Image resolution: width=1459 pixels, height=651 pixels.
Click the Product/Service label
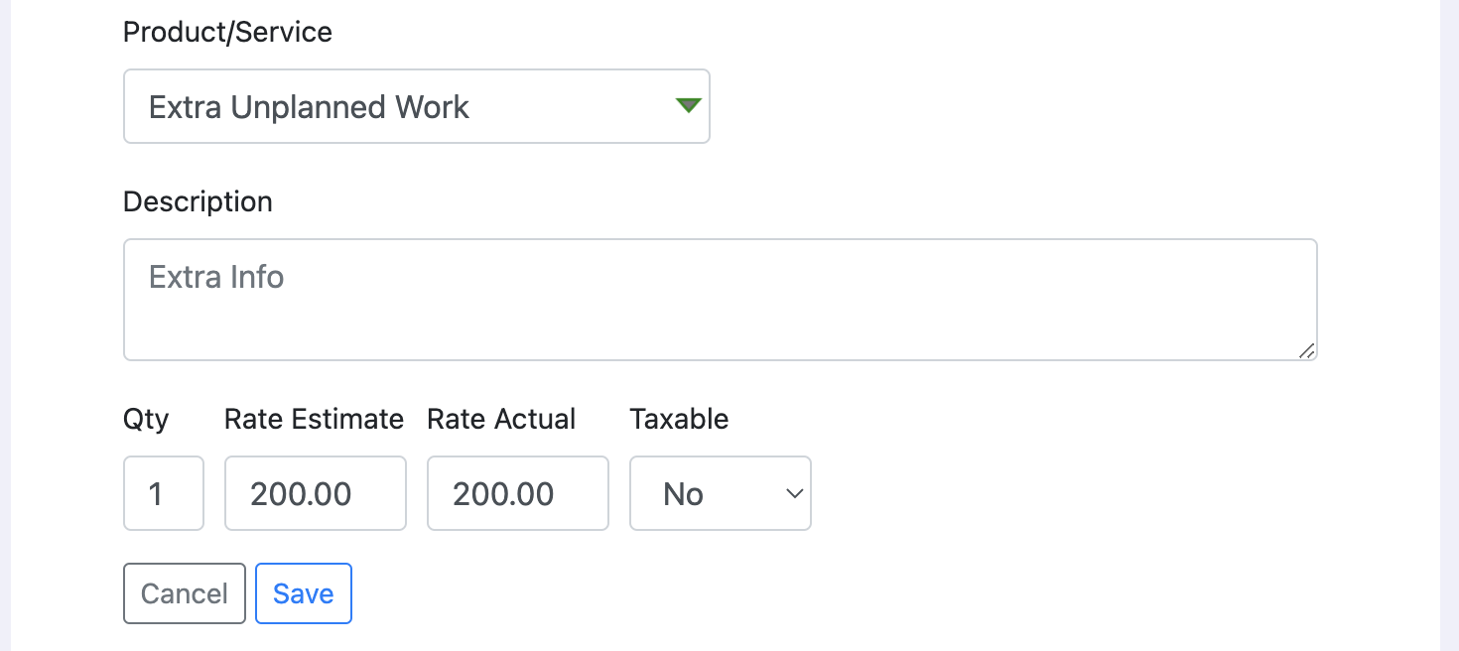pyautogui.click(x=227, y=32)
